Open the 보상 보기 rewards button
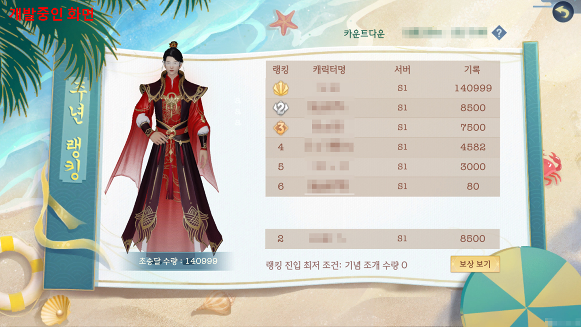Screen dimensions: 581x327 tap(475, 264)
